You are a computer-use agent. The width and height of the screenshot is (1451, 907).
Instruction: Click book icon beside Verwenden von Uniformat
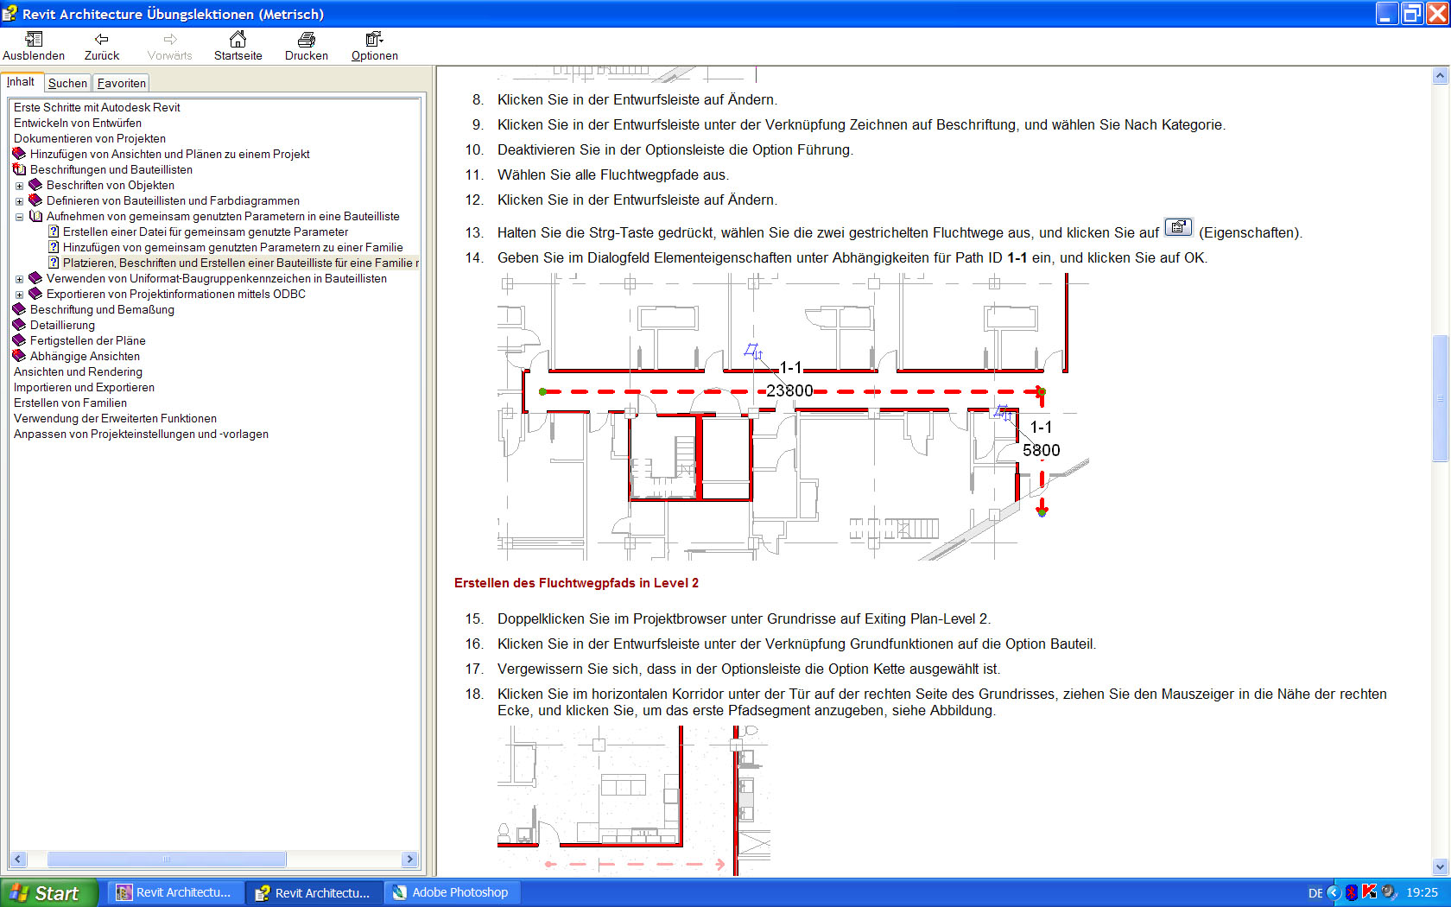35,278
